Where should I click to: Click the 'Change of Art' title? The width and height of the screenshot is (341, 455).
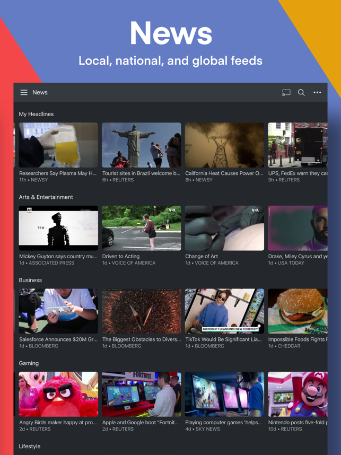tap(202, 256)
